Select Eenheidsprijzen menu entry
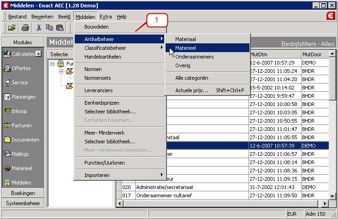Viewport: 338px width, 219px height. click(x=119, y=103)
